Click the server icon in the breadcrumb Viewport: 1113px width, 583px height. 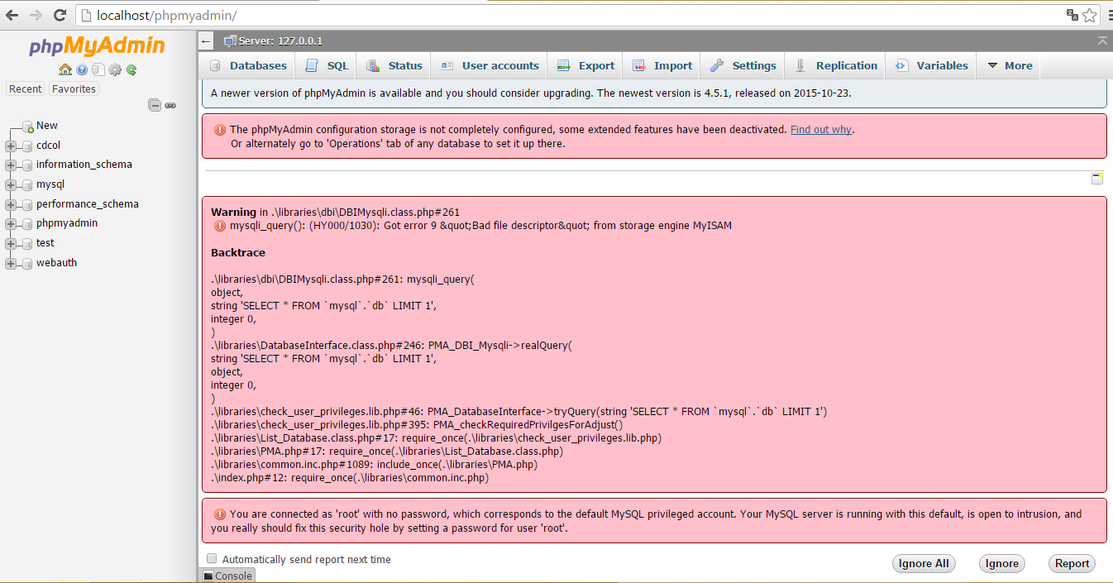(x=231, y=41)
